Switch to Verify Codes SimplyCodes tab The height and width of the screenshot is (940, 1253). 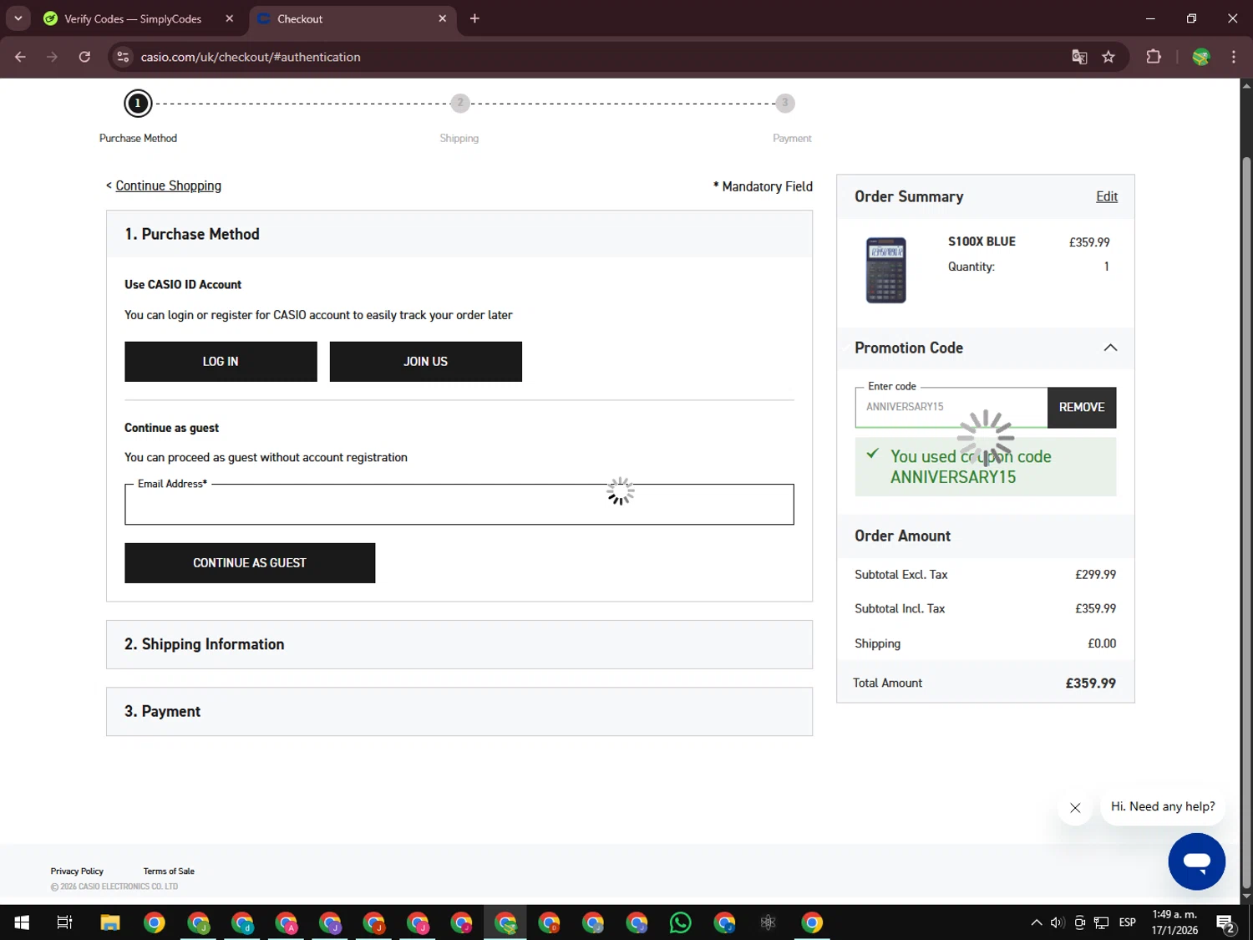(133, 18)
